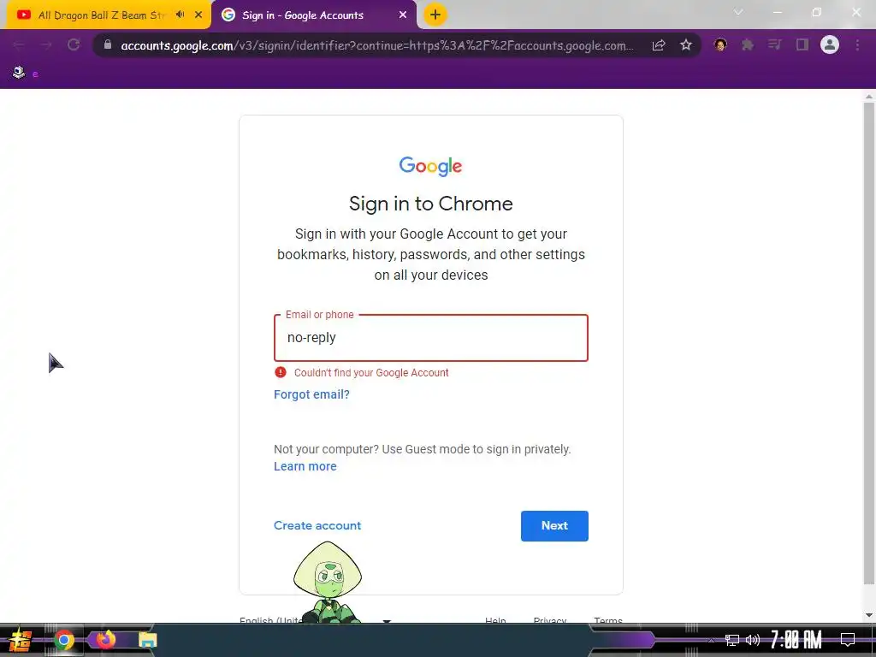Expand the language selector dropdown arrow

387,621
